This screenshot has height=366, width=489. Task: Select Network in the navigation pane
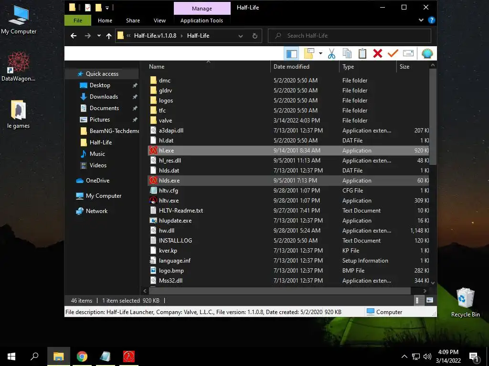point(96,211)
